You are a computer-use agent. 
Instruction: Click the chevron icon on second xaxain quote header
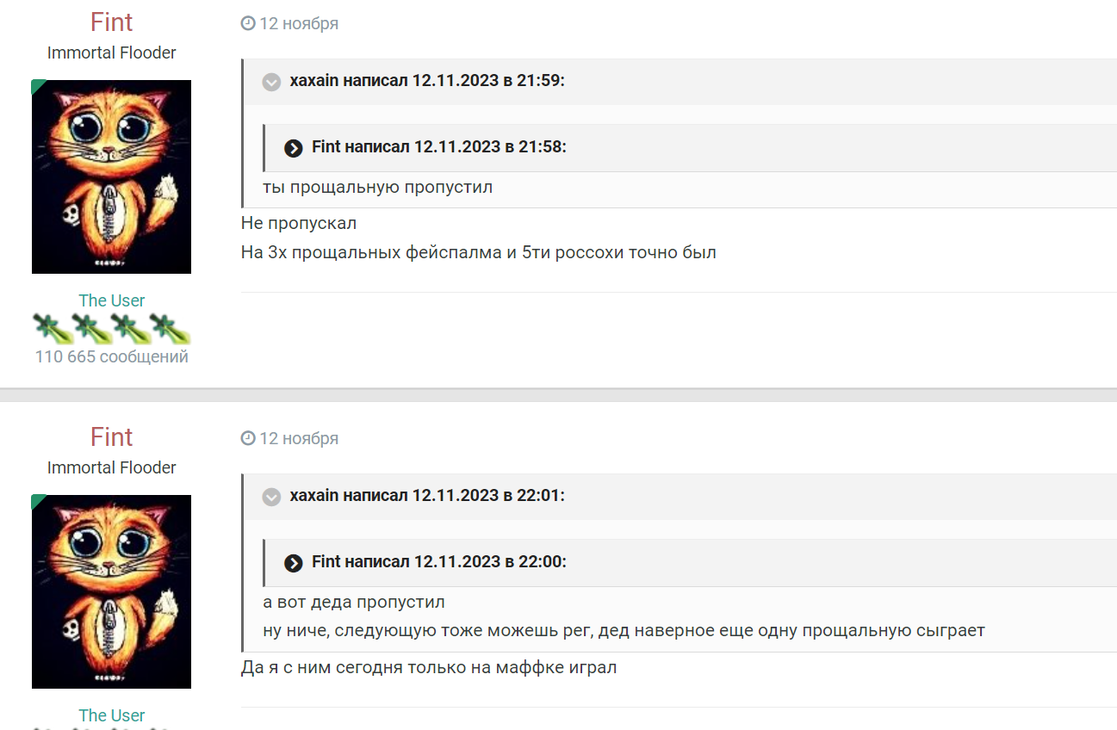271,497
